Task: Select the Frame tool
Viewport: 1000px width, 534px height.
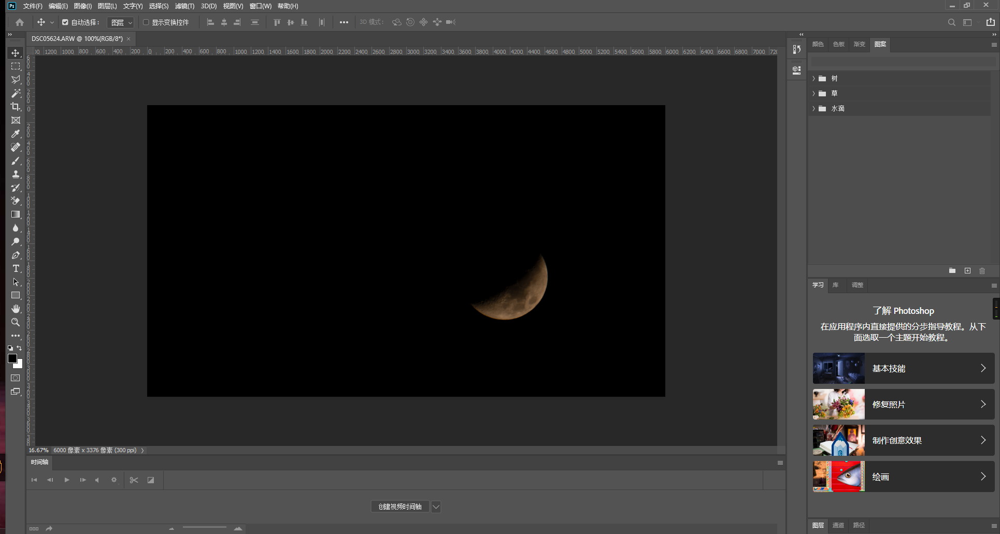Action: (16, 120)
